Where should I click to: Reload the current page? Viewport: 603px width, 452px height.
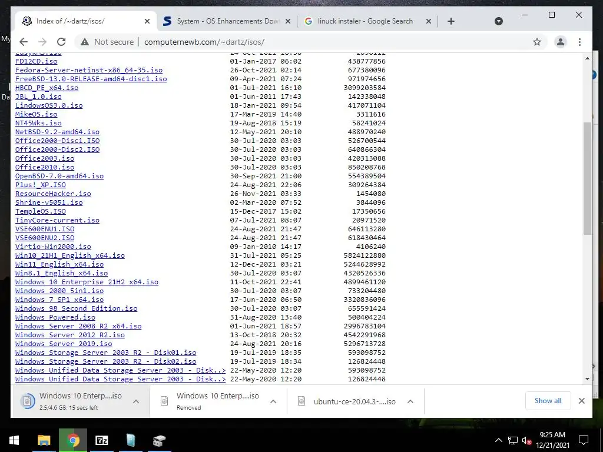pos(61,42)
